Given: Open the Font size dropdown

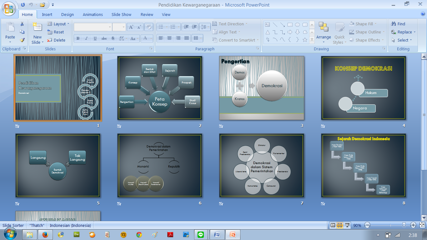Looking at the screenshot, I should [x=123, y=27].
